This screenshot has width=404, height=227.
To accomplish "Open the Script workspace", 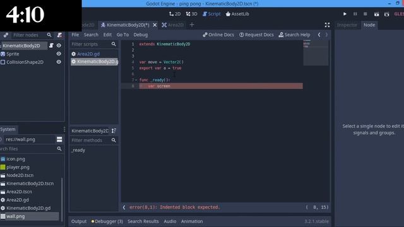I will (x=211, y=14).
